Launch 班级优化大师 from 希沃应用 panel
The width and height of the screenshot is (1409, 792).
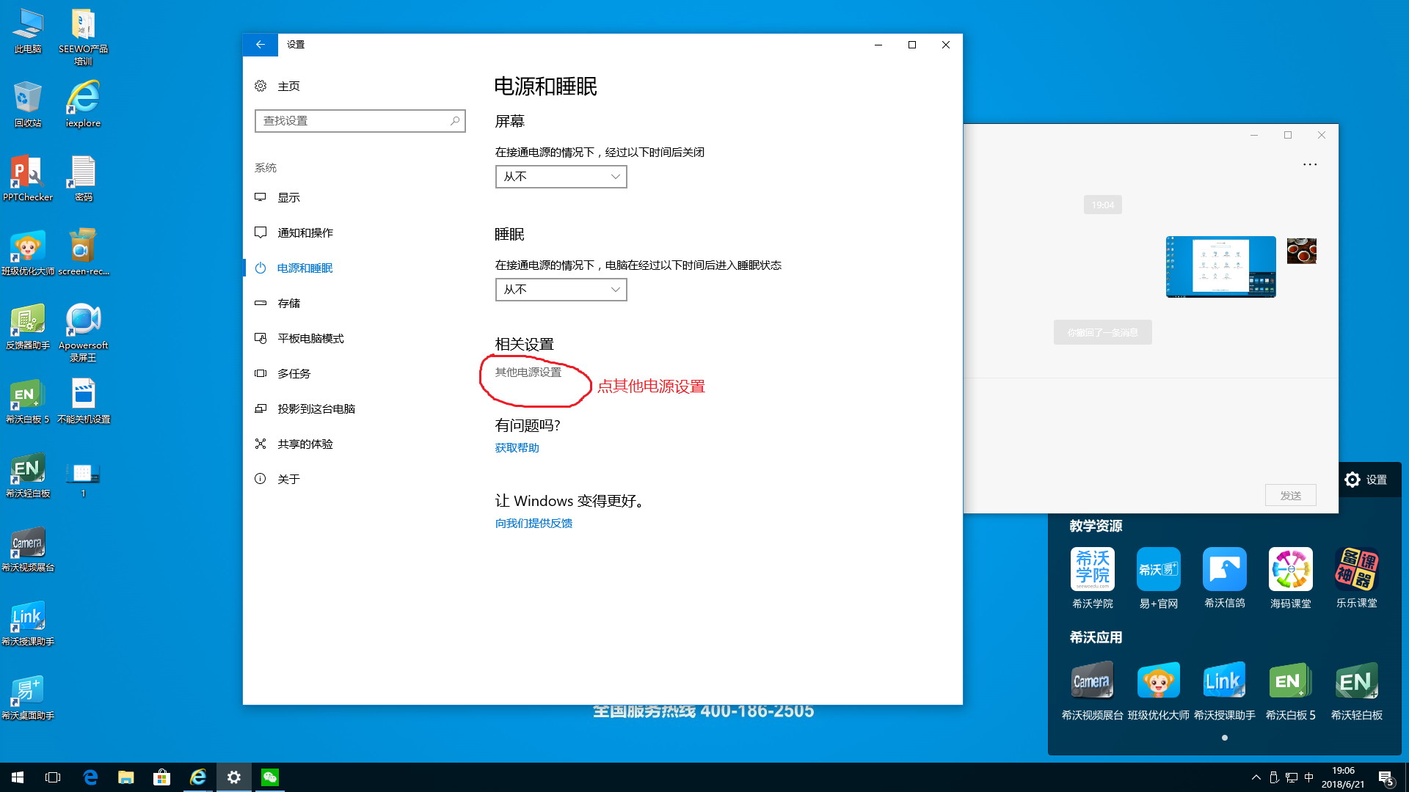click(1159, 690)
